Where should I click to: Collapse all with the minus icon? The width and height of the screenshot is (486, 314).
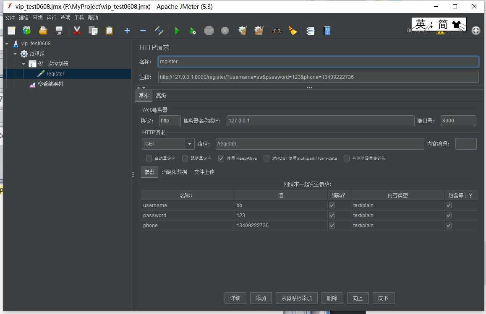[143, 31]
